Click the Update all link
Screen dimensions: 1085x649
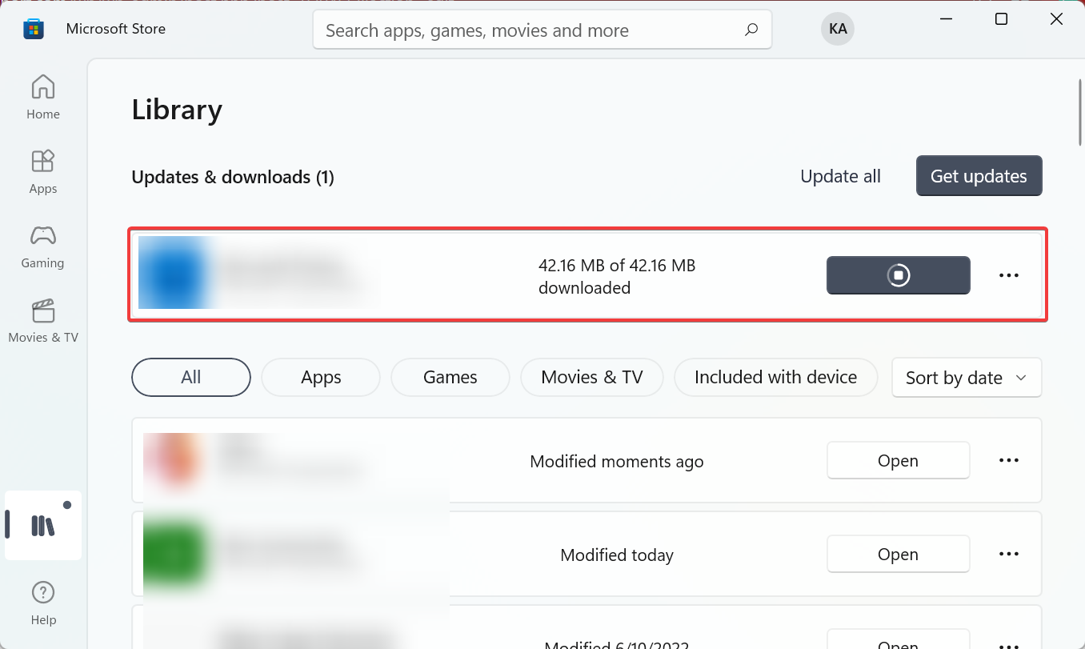840,175
